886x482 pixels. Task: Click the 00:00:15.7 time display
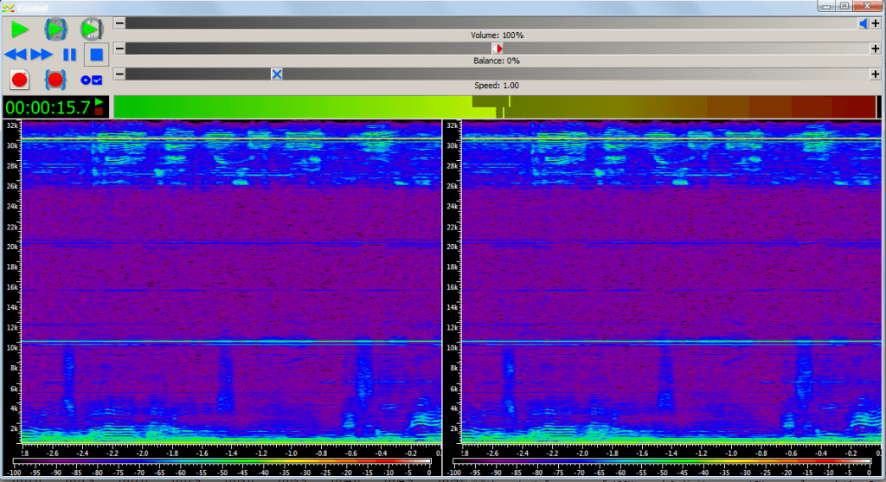point(48,107)
